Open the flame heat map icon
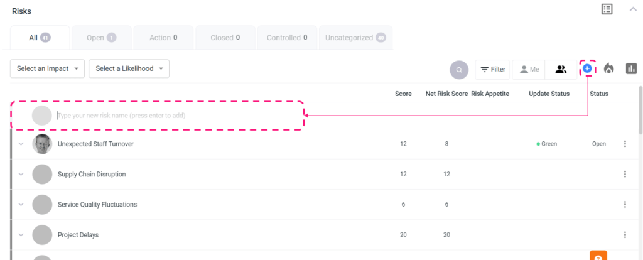This screenshot has width=643, height=260. tap(608, 69)
